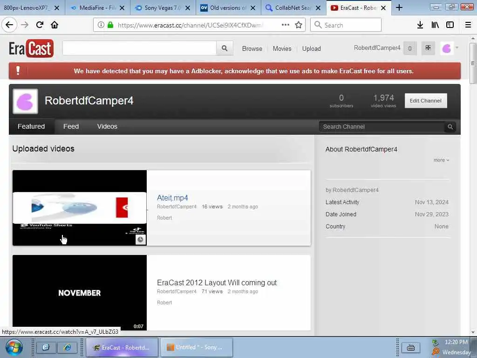
Task: Click the browser Back arrow button
Action: click(x=9, y=25)
